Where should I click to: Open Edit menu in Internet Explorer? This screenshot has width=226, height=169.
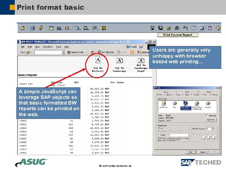tap(30, 47)
